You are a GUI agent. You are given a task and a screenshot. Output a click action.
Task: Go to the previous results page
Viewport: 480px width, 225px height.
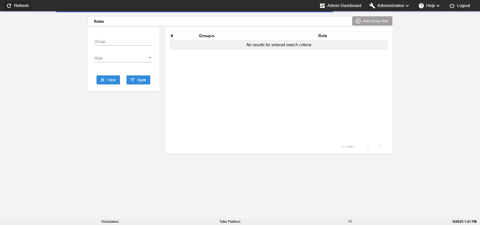[x=368, y=147]
